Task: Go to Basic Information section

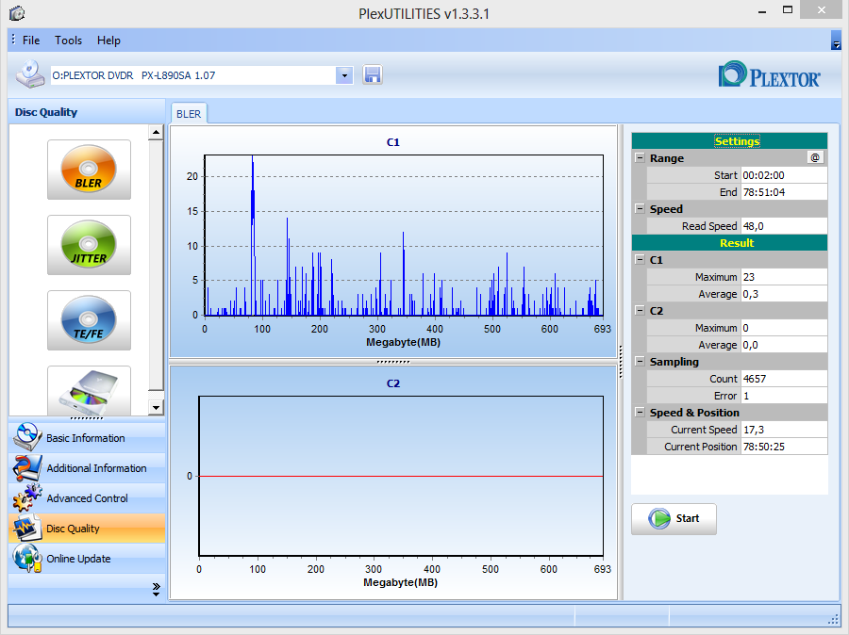Action: (x=87, y=437)
